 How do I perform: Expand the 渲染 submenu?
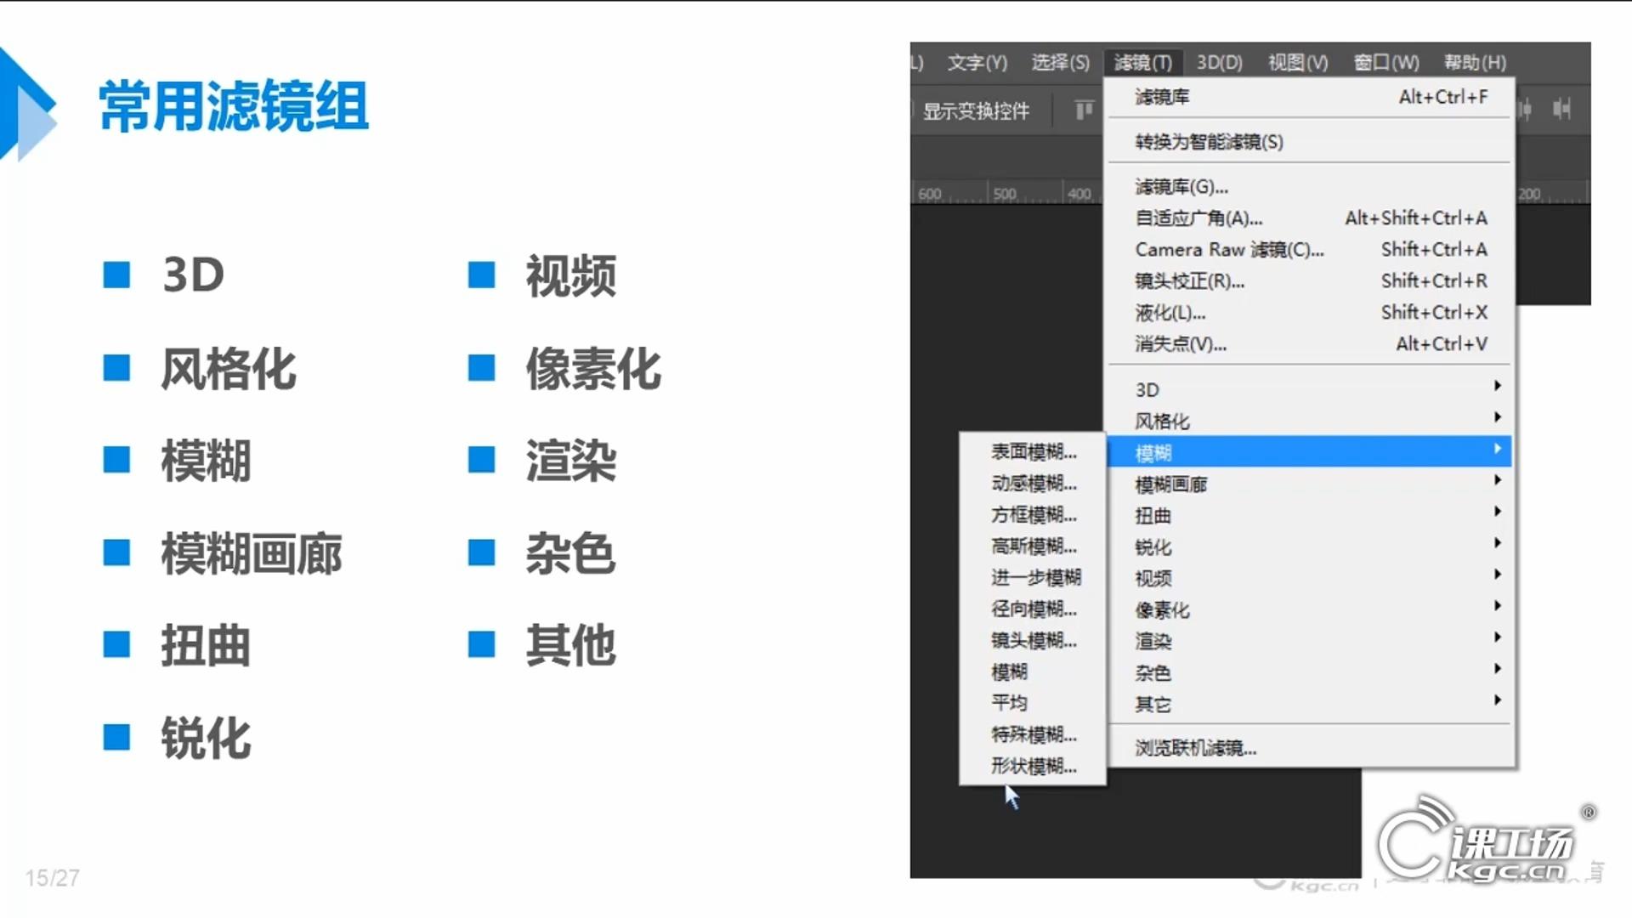(1310, 641)
